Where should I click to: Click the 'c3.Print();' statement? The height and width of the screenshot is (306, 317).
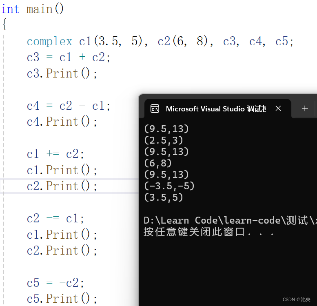click(62, 73)
